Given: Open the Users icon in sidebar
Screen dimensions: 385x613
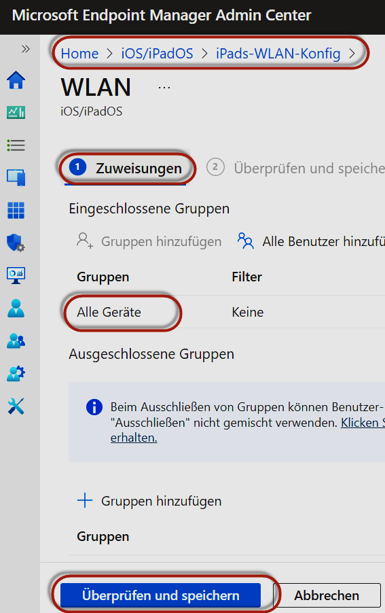Looking at the screenshot, I should [x=16, y=308].
